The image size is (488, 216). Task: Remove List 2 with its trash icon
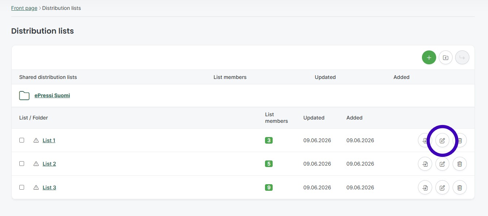tap(460, 164)
